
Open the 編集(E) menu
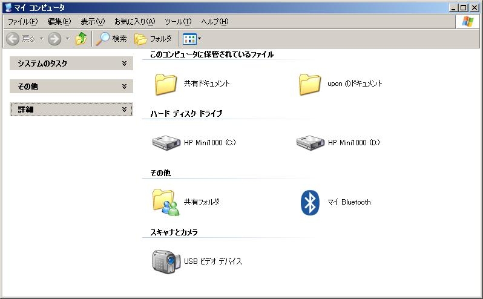tap(59, 22)
